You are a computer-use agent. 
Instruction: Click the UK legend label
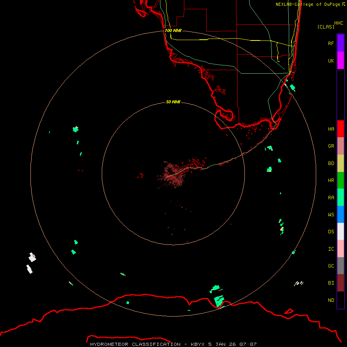(x=331, y=61)
